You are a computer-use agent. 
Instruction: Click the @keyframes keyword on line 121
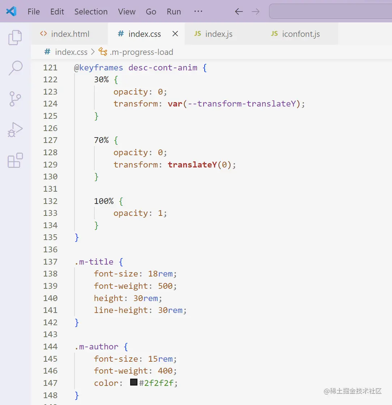tap(99, 67)
